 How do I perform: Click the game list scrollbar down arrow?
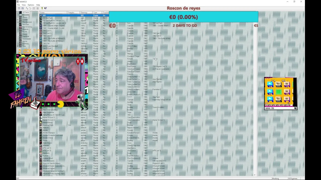pos(255,175)
